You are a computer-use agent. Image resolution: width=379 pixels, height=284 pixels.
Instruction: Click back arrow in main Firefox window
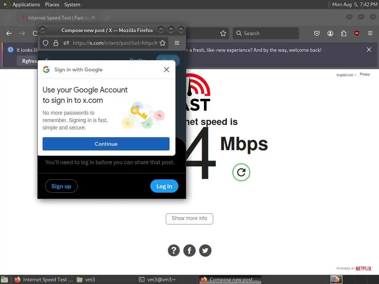point(9,33)
